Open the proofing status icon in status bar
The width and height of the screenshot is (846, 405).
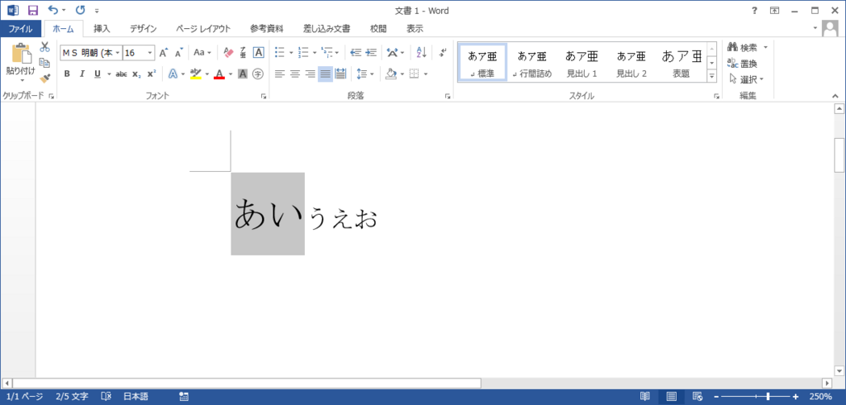[x=107, y=397]
